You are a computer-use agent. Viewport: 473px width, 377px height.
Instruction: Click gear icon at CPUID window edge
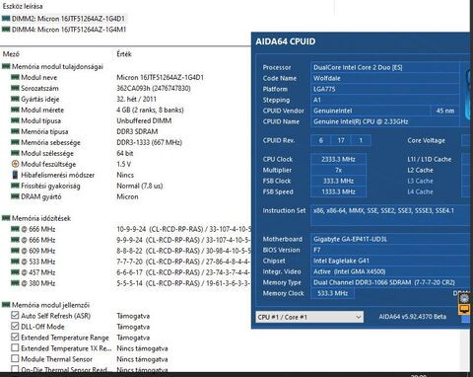464,298
